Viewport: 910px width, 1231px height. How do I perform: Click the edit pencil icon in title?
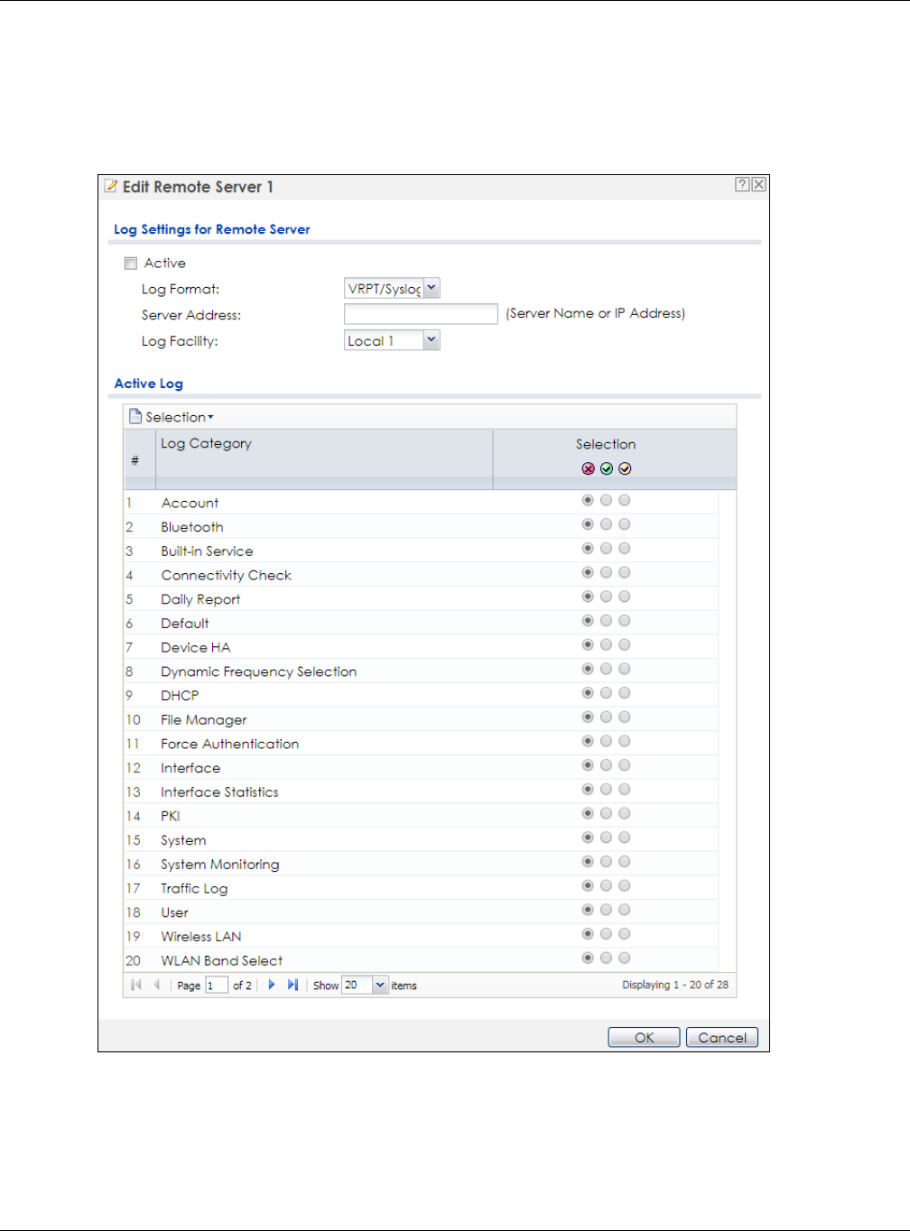click(111, 186)
